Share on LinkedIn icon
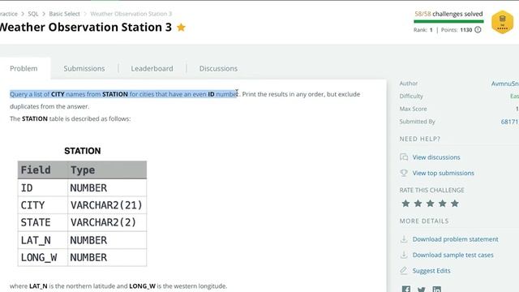Image resolution: width=519 pixels, height=292 pixels. point(436,290)
